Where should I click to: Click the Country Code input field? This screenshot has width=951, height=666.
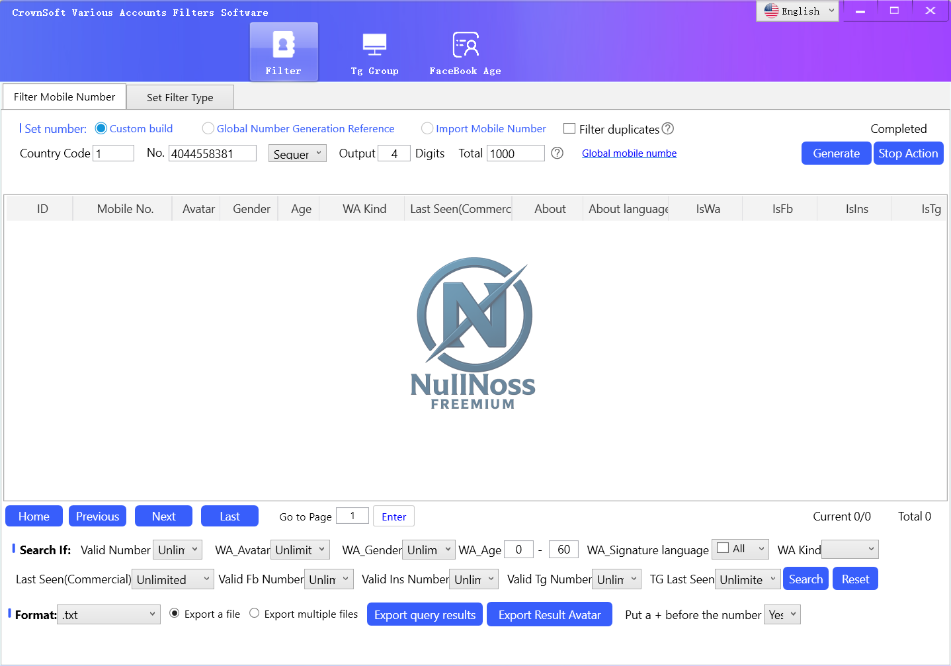[x=114, y=153]
